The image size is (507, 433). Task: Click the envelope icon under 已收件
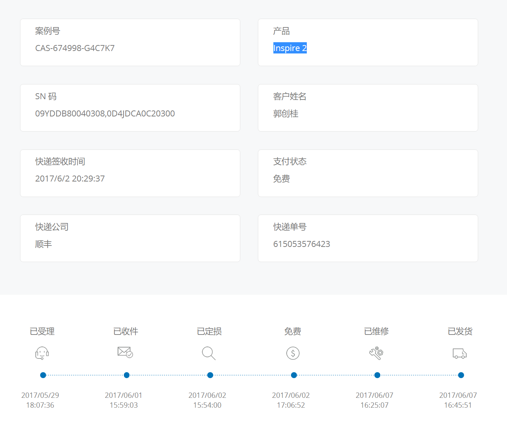pos(125,352)
